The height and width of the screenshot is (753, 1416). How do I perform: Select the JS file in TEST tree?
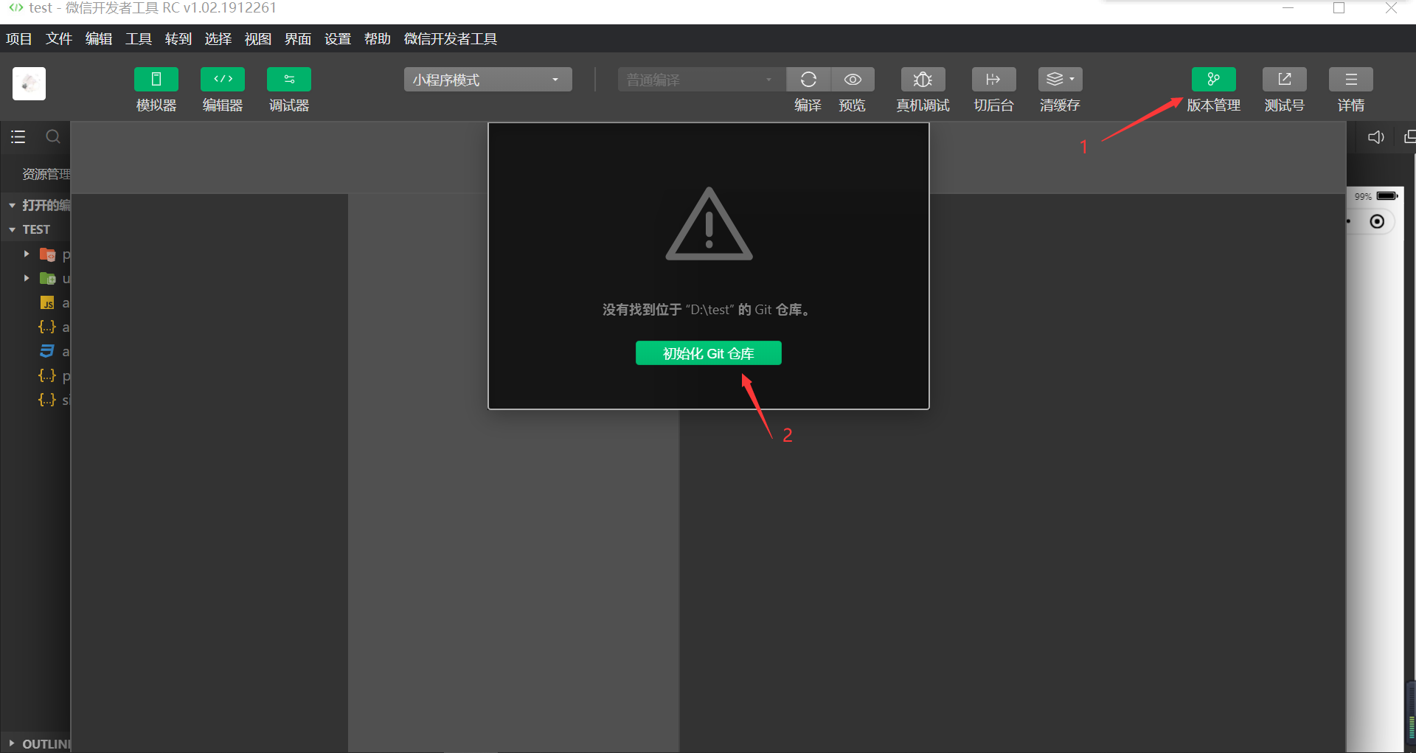pos(47,303)
